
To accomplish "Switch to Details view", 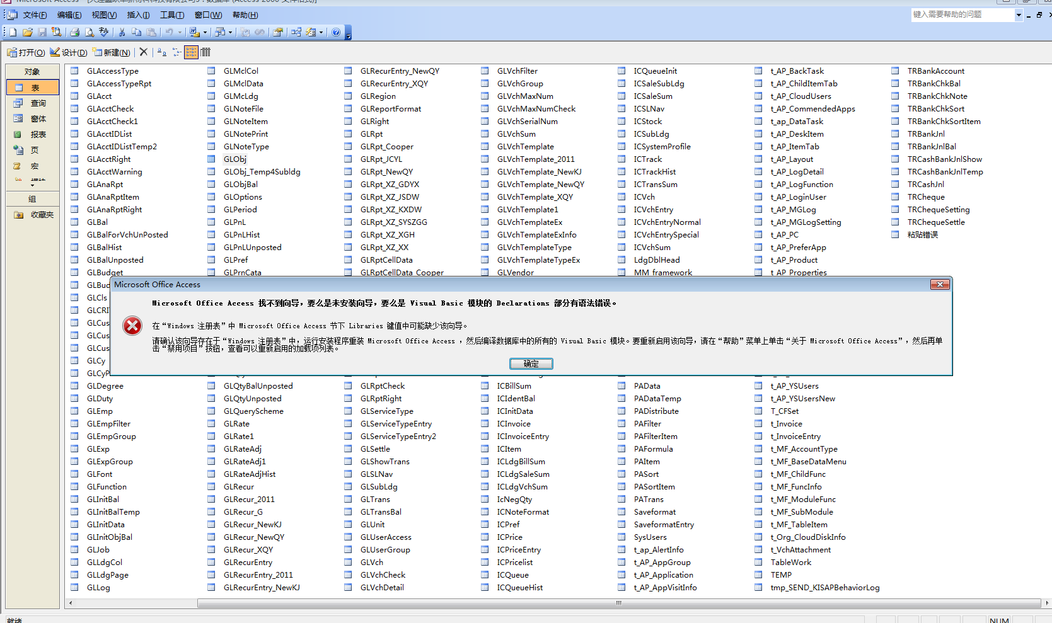I will pyautogui.click(x=205, y=52).
